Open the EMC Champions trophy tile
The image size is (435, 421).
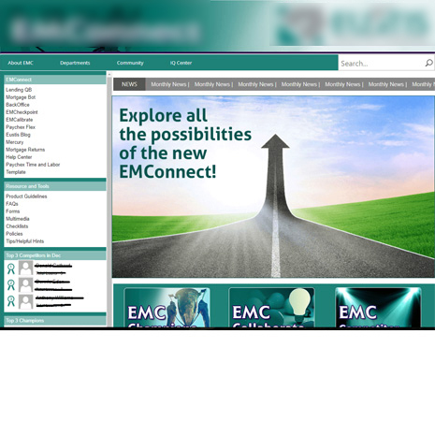click(x=167, y=308)
